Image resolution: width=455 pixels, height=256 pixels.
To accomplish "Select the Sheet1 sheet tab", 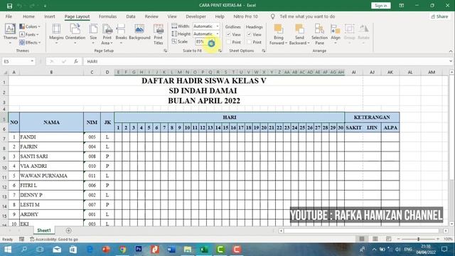I will [x=44, y=230].
